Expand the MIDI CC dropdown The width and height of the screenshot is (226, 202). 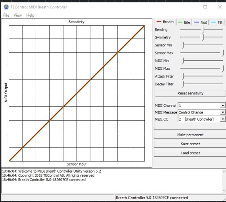point(223,119)
